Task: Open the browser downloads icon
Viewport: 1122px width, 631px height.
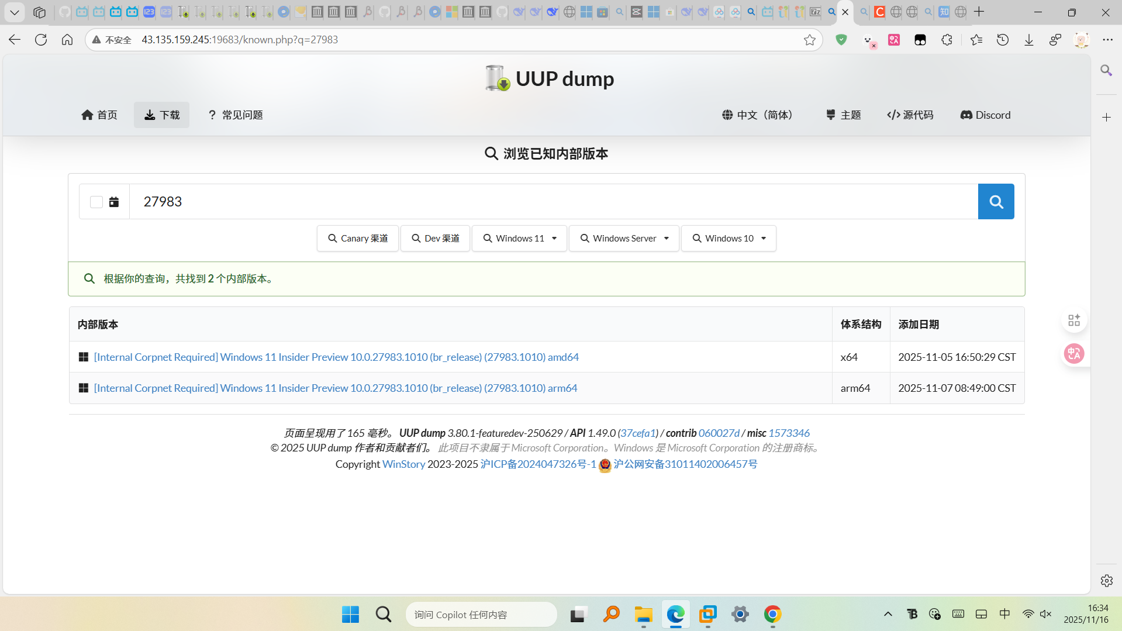Action: (x=1028, y=40)
